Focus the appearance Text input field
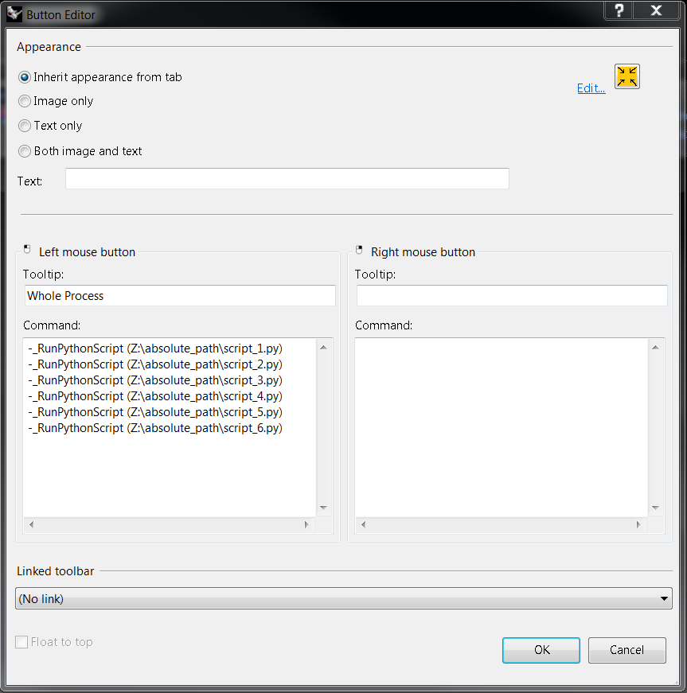 click(x=287, y=178)
